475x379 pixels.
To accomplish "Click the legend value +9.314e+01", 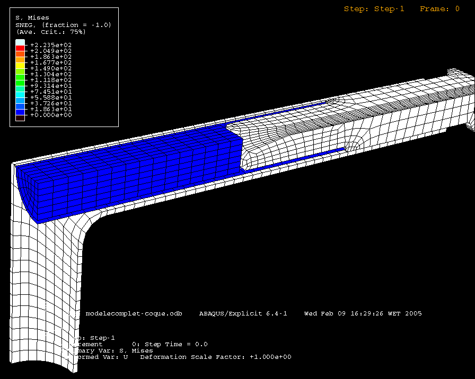I will [51, 86].
